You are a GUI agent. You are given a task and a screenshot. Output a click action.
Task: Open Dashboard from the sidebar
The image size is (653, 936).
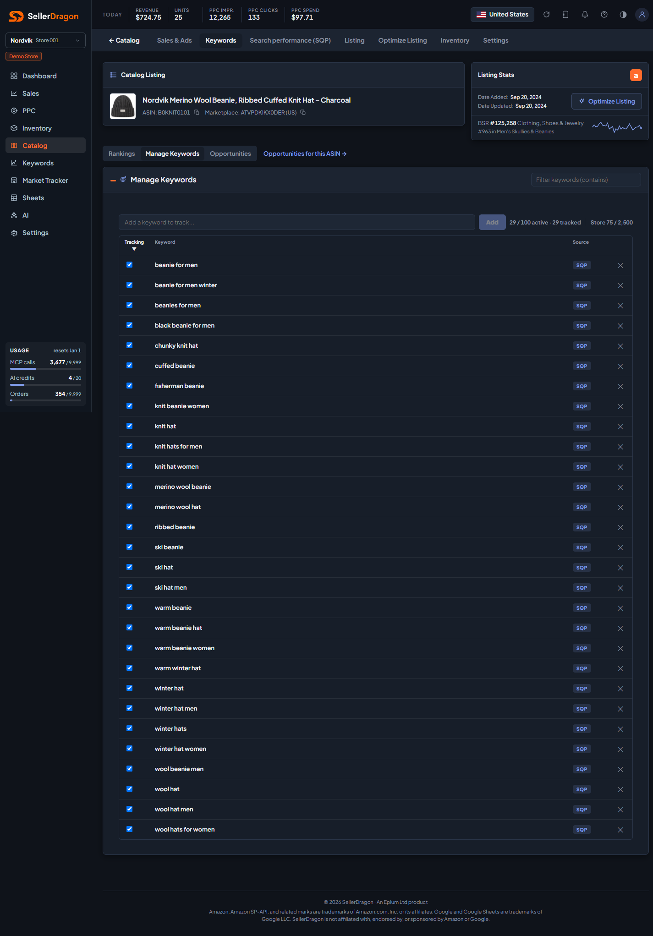click(45, 76)
